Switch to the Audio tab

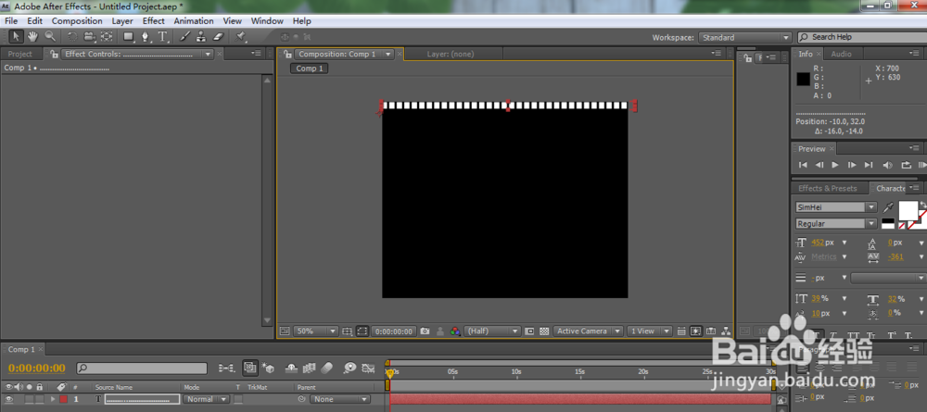[x=841, y=54]
